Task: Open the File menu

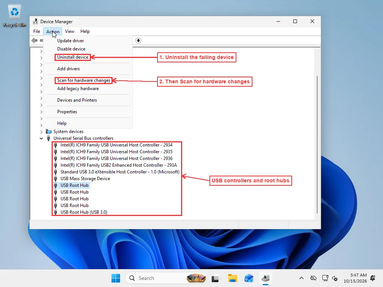Action: tap(37, 31)
